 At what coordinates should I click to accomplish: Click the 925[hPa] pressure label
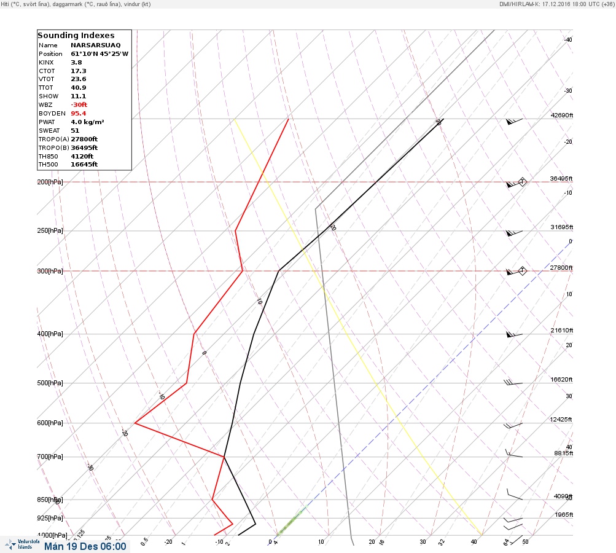tap(50, 518)
